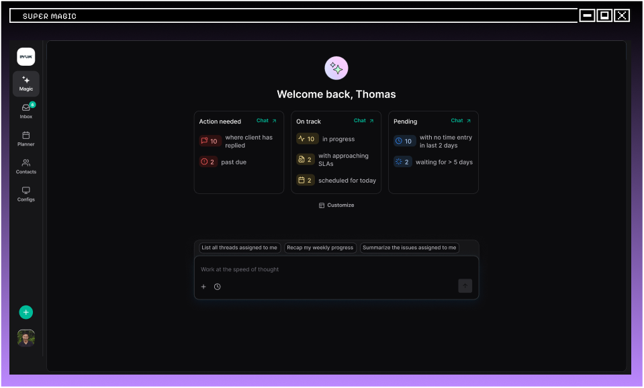Focus the 'Work at the speed of thought' input
Screen dimensions: 644x388
(336, 269)
